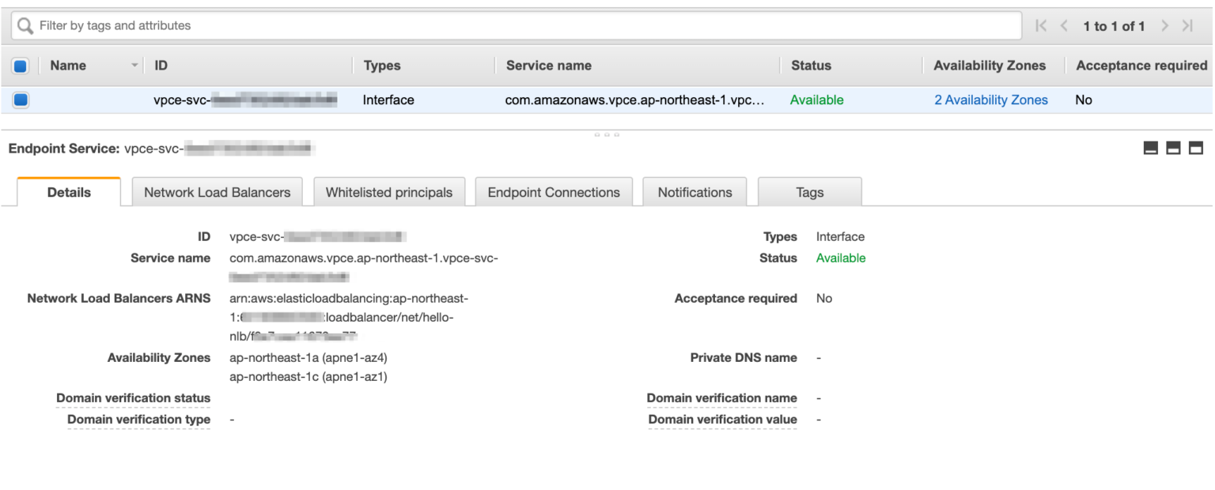Select the split-view pane layout icon
Viewport: 1215px width, 490px height.
click(1173, 147)
